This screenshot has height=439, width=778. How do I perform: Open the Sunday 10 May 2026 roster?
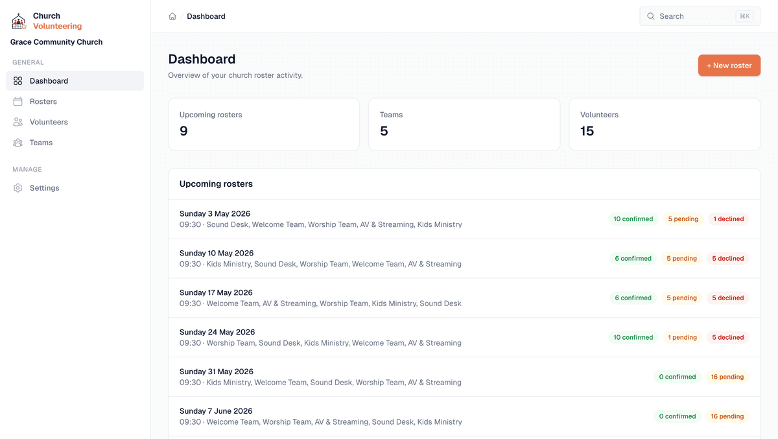(x=464, y=259)
